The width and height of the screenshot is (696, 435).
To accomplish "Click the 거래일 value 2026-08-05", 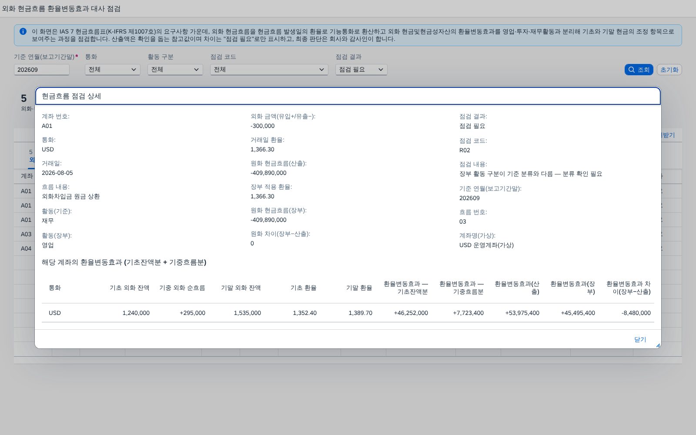I will pyautogui.click(x=57, y=173).
